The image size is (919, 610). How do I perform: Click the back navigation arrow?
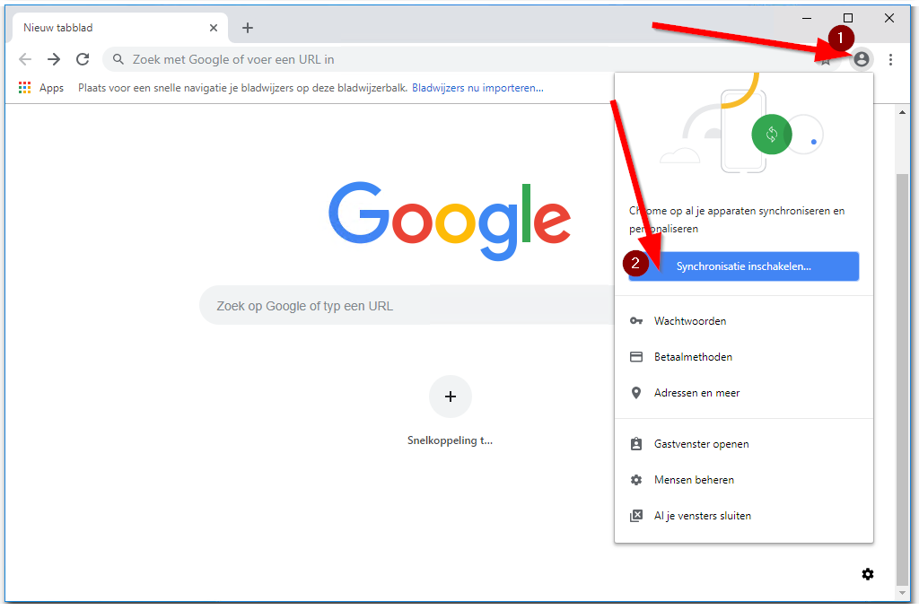(25, 59)
